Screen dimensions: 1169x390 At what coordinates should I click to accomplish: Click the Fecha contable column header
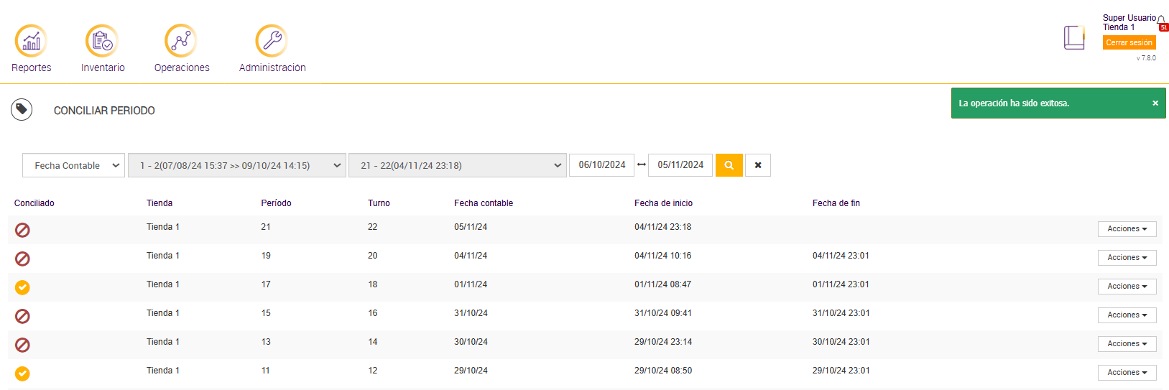pyautogui.click(x=484, y=203)
